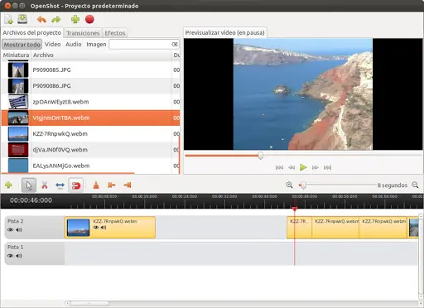Sort by the Miniatura column header
Screen dimensions: 424x308
point(16,55)
